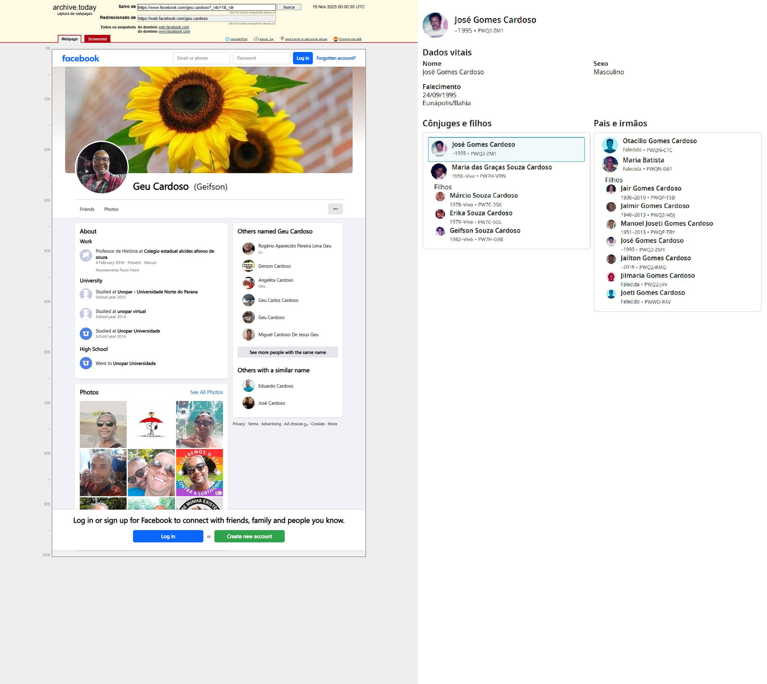
Task: Click the Colegio estadual workplace flag icon
Action: 86,255
